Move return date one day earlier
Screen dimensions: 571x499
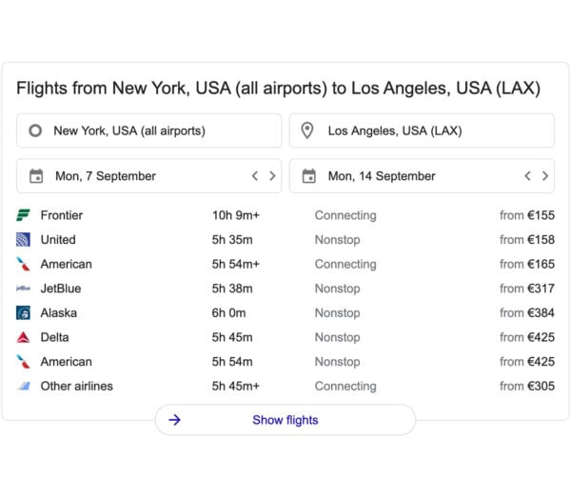click(x=527, y=176)
